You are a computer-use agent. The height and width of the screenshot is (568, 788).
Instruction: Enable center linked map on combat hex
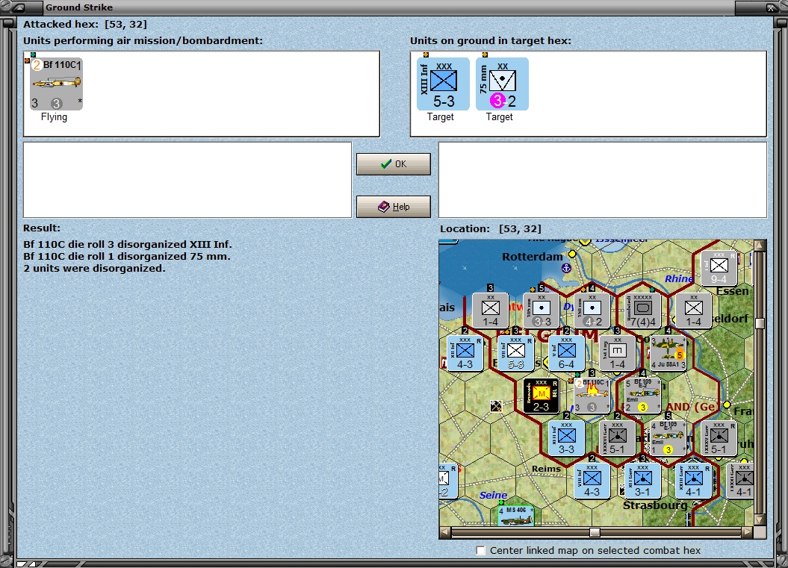pos(481,550)
